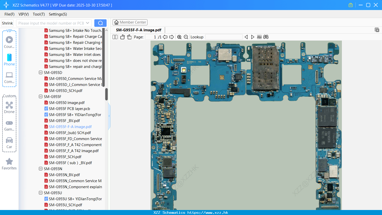The width and height of the screenshot is (382, 215).
Task: Select the Computer category icon
Action: (x=9, y=75)
